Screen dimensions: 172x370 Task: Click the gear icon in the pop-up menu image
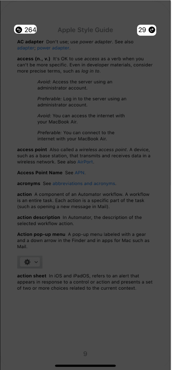click(x=27, y=262)
